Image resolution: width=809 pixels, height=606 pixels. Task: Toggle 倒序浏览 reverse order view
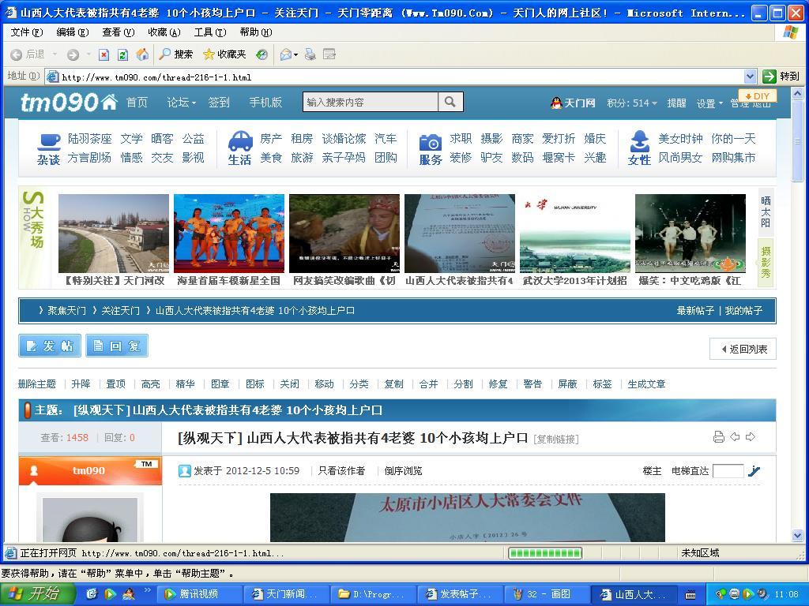tap(403, 471)
